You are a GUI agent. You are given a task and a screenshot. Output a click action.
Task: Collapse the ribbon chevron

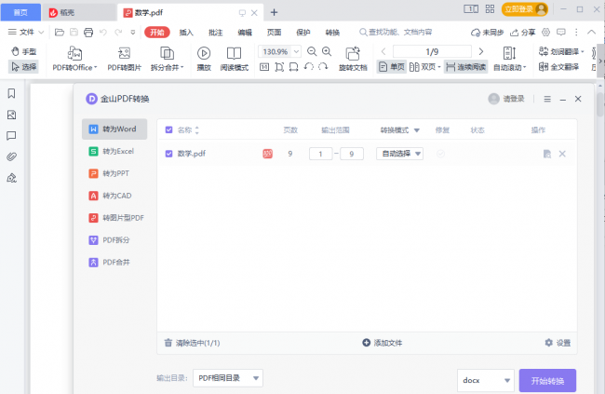pos(591,32)
